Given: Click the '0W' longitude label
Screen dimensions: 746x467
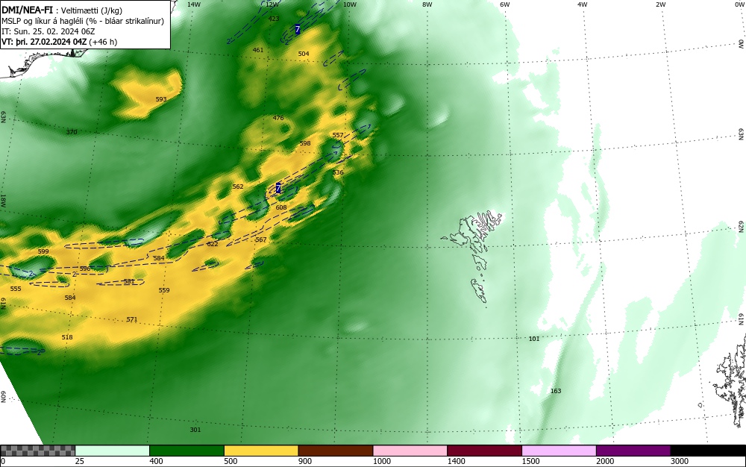Looking at the screenshot, I should click(x=739, y=4).
